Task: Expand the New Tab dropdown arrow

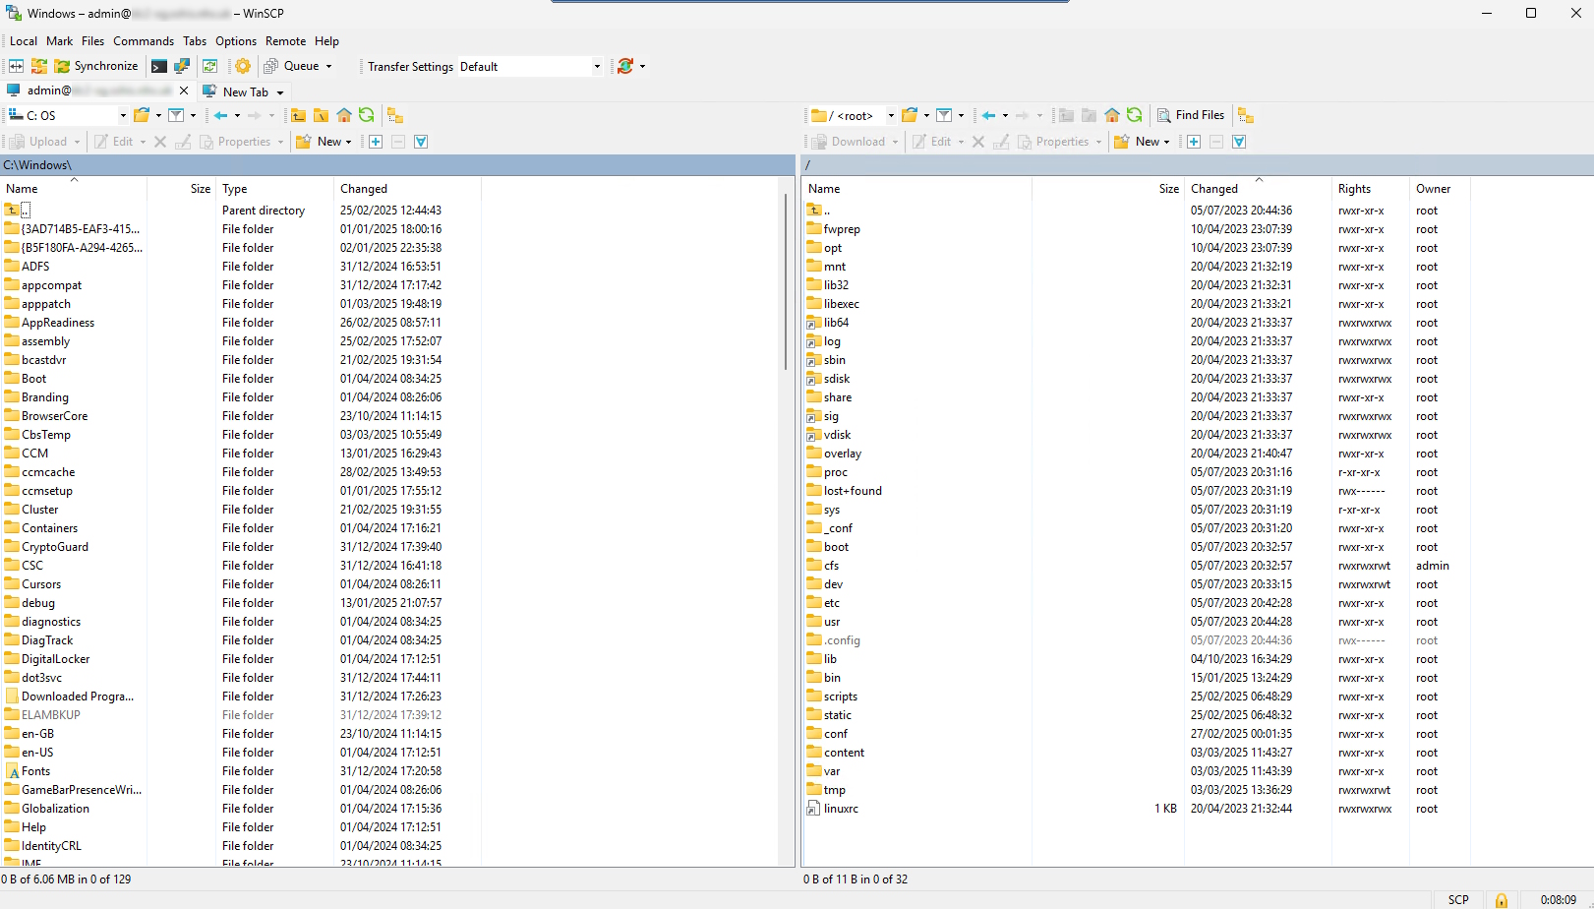Action: click(280, 91)
